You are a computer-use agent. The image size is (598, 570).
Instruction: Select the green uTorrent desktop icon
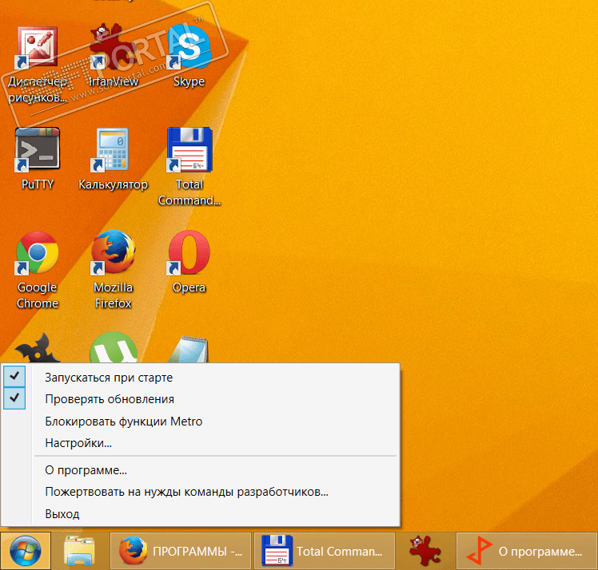[x=113, y=348]
